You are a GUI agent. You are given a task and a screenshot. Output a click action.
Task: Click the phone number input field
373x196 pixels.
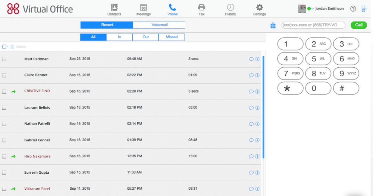[x=313, y=25]
